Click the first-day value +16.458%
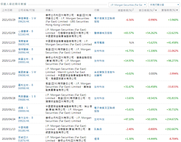 tap(151, 87)
